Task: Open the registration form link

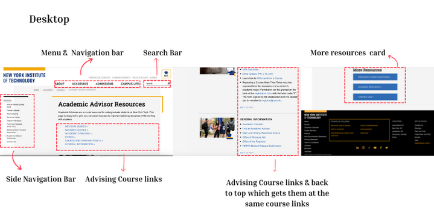Action: coord(264,93)
